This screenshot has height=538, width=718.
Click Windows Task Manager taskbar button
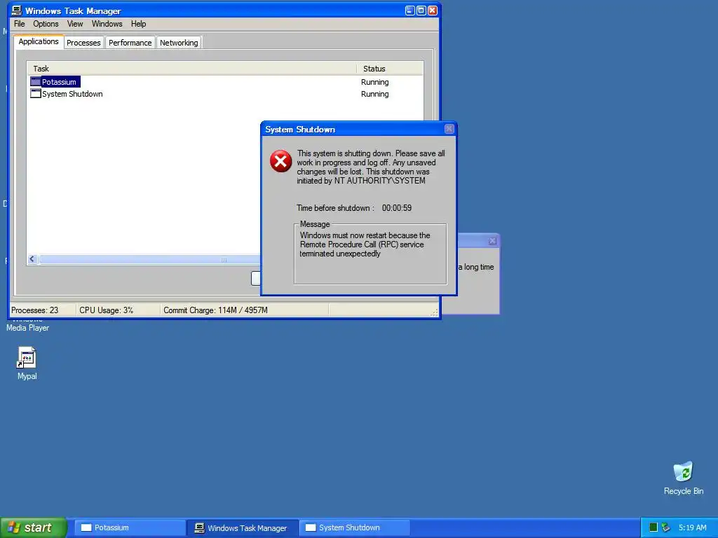tap(243, 527)
